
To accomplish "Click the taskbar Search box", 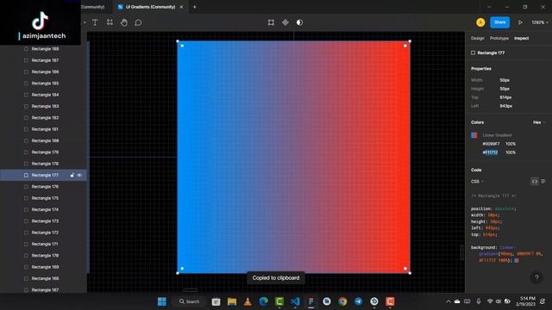I will 190,301.
